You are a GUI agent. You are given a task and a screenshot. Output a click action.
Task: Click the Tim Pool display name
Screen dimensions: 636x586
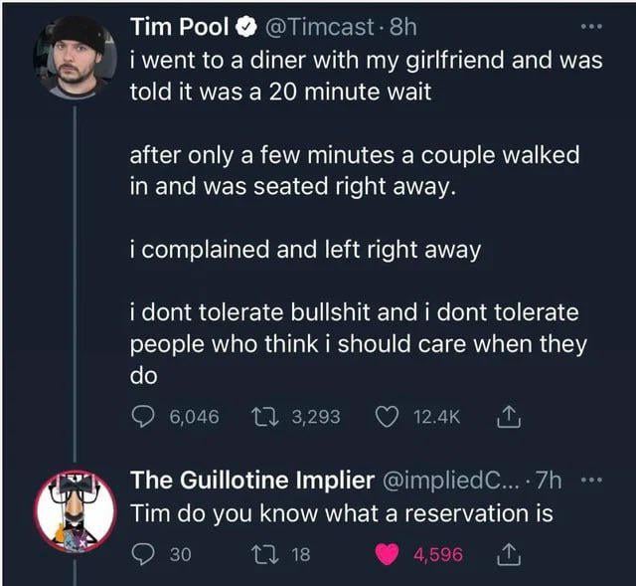coord(179,27)
